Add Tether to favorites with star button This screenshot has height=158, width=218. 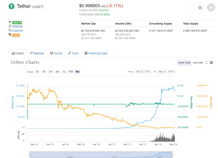coord(211,8)
